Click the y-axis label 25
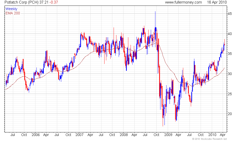 click(x=230, y=94)
